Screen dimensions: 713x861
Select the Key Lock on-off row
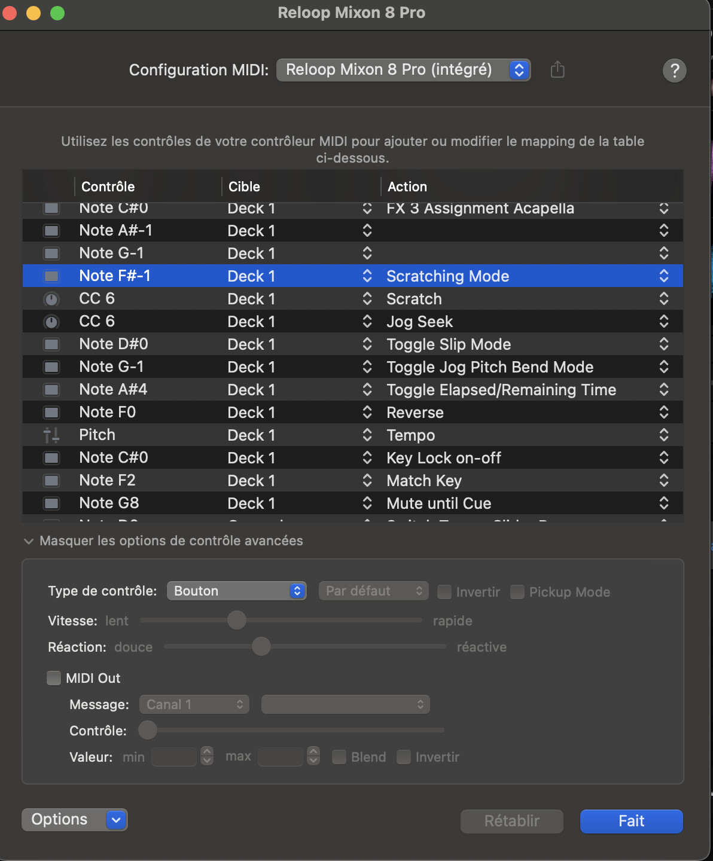[x=353, y=458]
